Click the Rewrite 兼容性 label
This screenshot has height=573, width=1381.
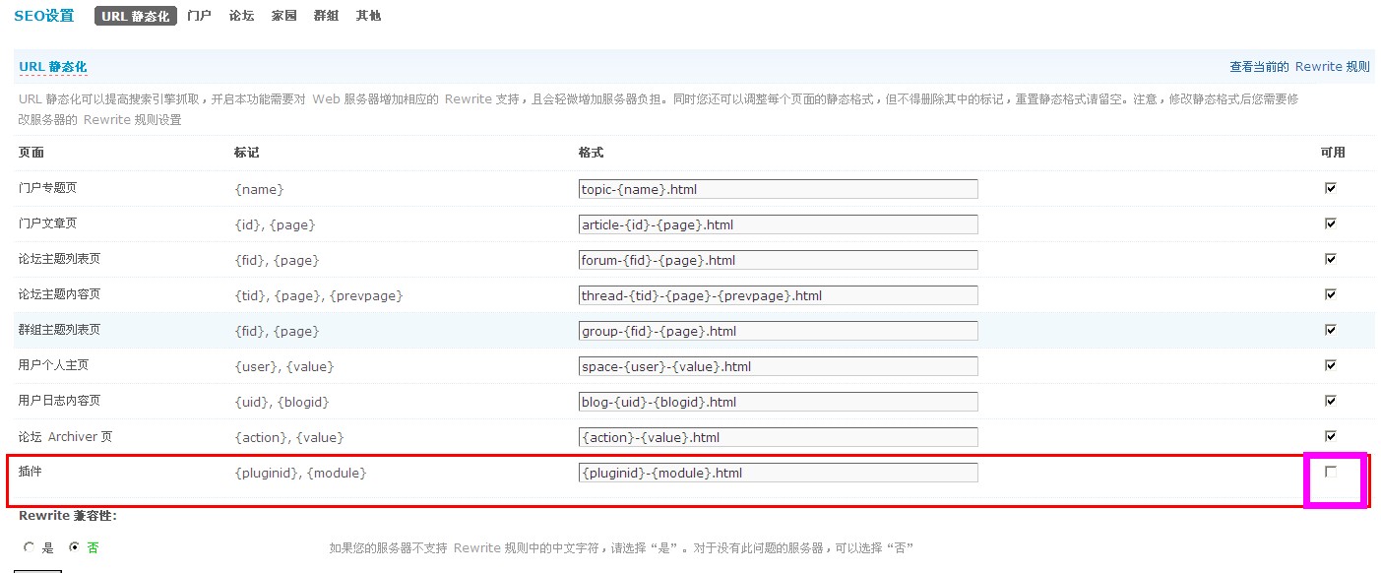pyautogui.click(x=68, y=516)
